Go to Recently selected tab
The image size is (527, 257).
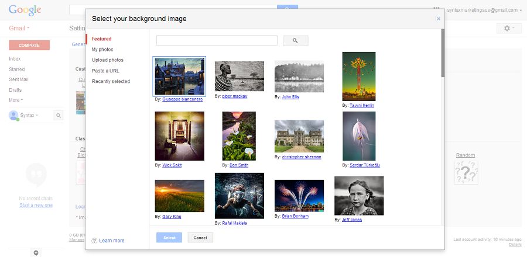(111, 81)
